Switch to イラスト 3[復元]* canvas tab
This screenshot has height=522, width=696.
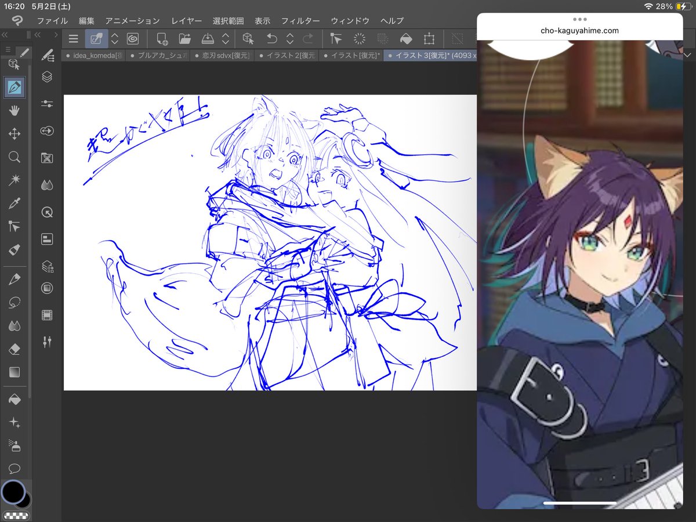(x=430, y=56)
